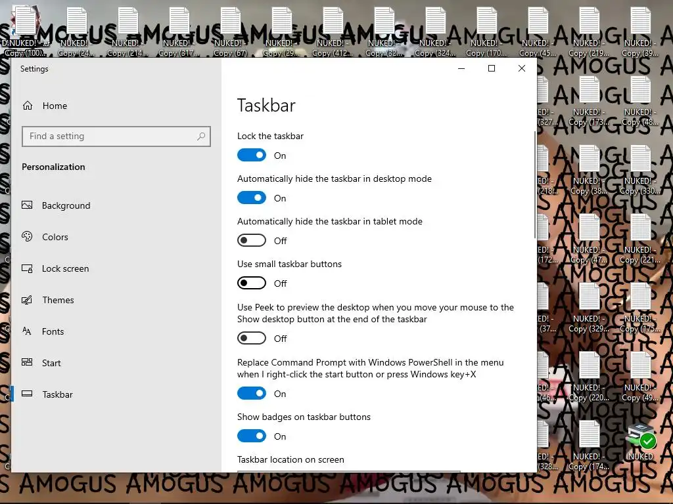Select Taskbar page in Personalization sidebar
The height and width of the screenshot is (504, 673).
point(116,394)
